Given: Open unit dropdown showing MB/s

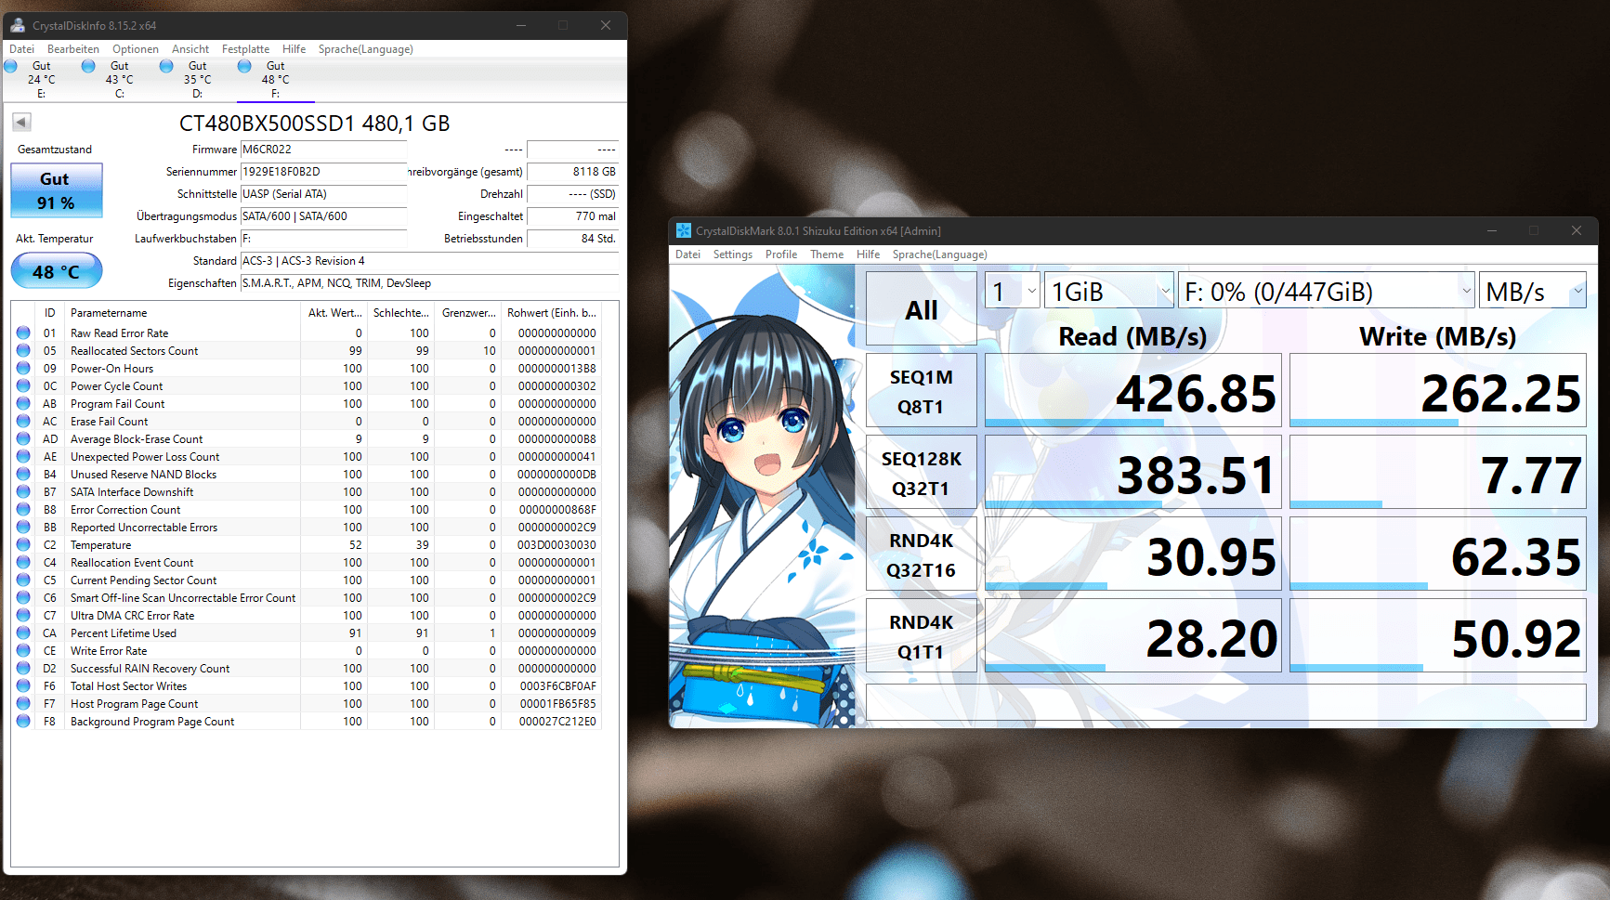Looking at the screenshot, I should pyautogui.click(x=1533, y=292).
